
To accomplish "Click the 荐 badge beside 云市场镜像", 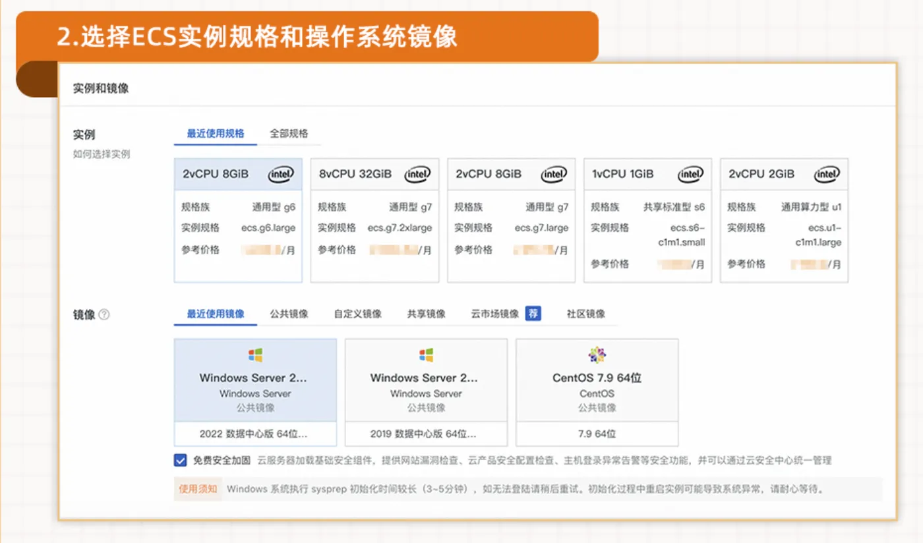I will pos(533,314).
